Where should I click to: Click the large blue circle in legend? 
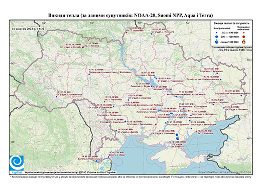pyautogui.click(x=217, y=36)
